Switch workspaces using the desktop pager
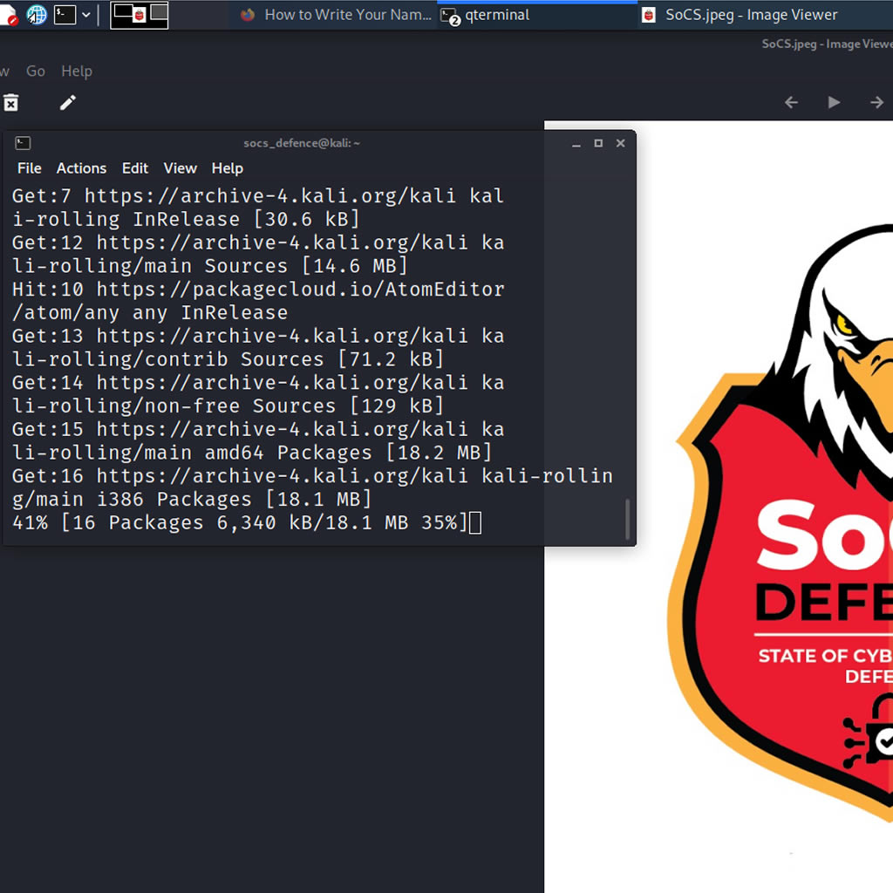 tap(140, 15)
